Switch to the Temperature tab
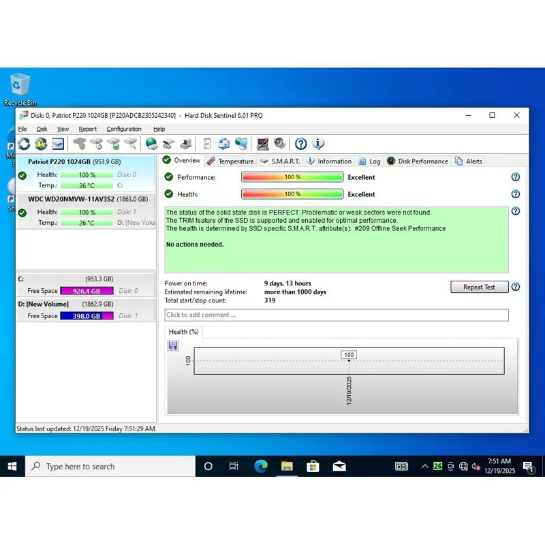This screenshot has width=545, height=545. click(x=230, y=161)
